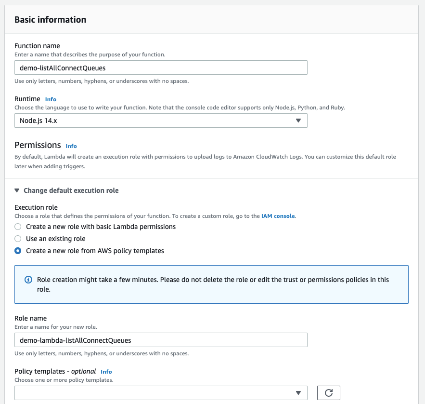425x404 pixels.
Task: Select the 'Use an existing role' option
Action: tap(18, 239)
